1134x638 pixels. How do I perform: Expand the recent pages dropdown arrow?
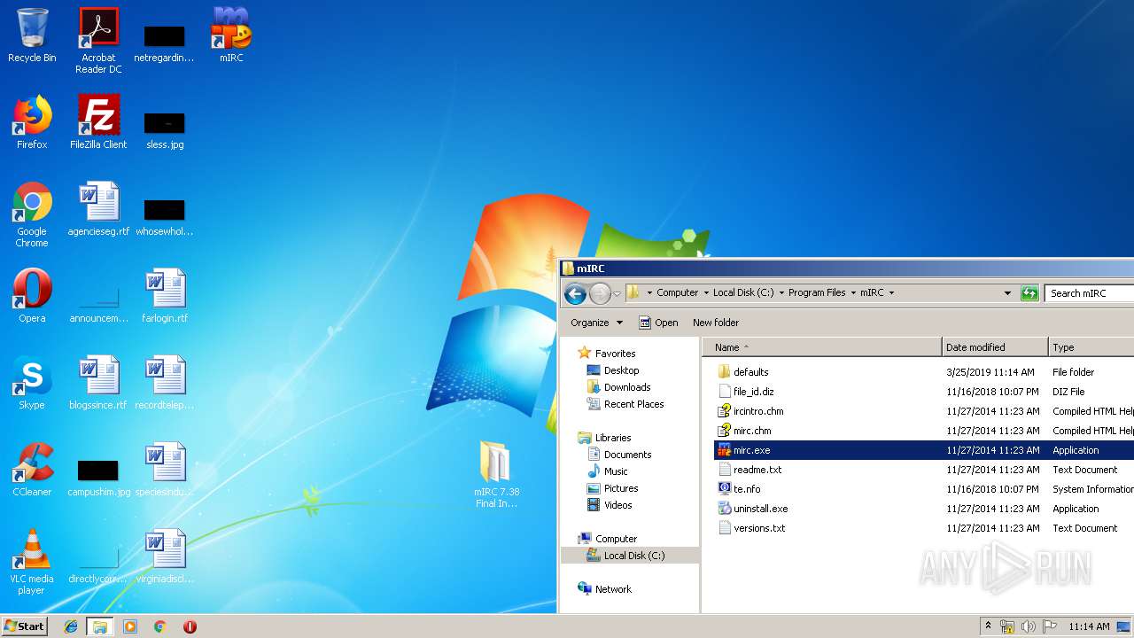pos(617,293)
